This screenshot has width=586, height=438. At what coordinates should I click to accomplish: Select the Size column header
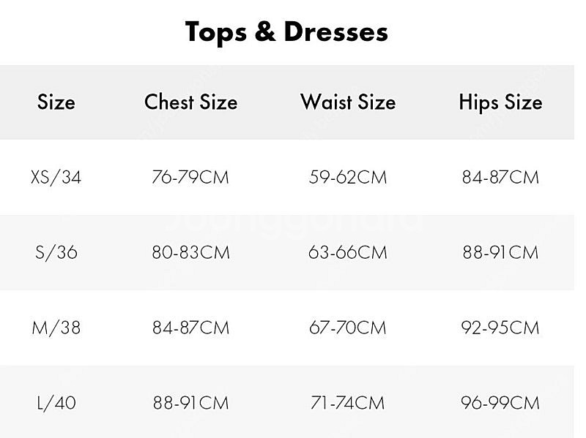[x=56, y=102]
